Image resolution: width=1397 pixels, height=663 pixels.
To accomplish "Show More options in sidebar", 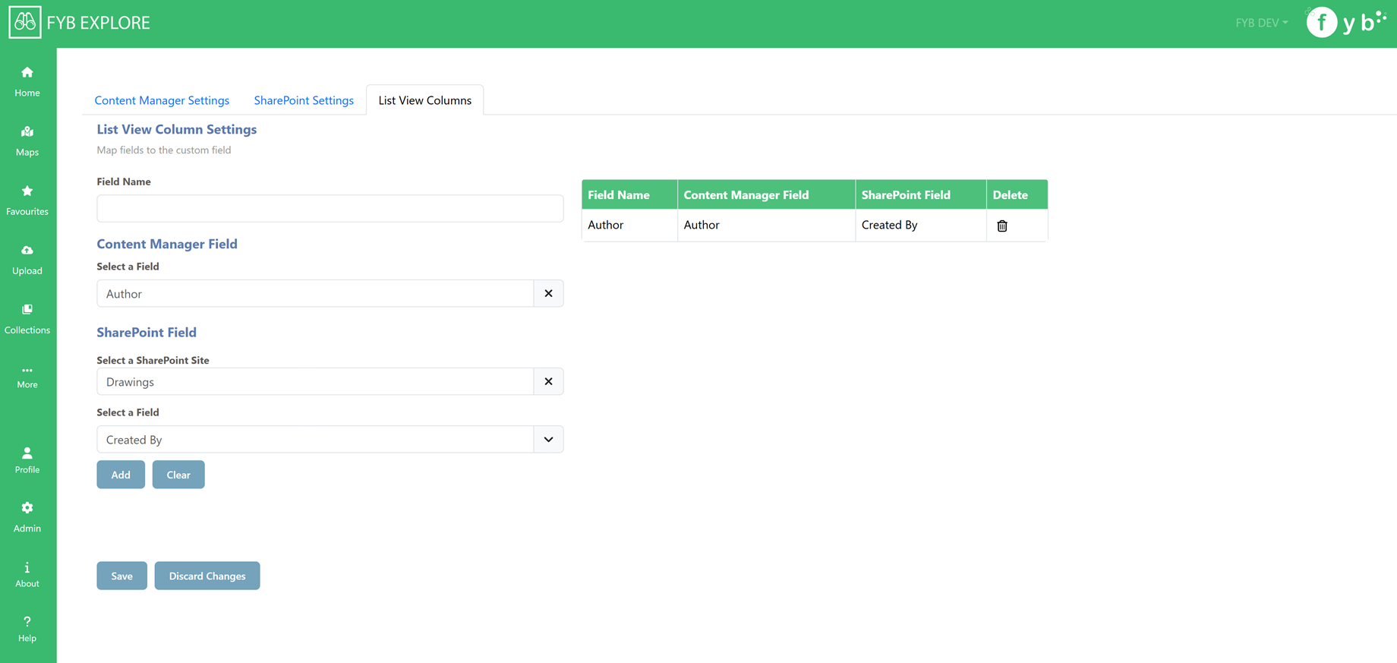I will pos(27,377).
